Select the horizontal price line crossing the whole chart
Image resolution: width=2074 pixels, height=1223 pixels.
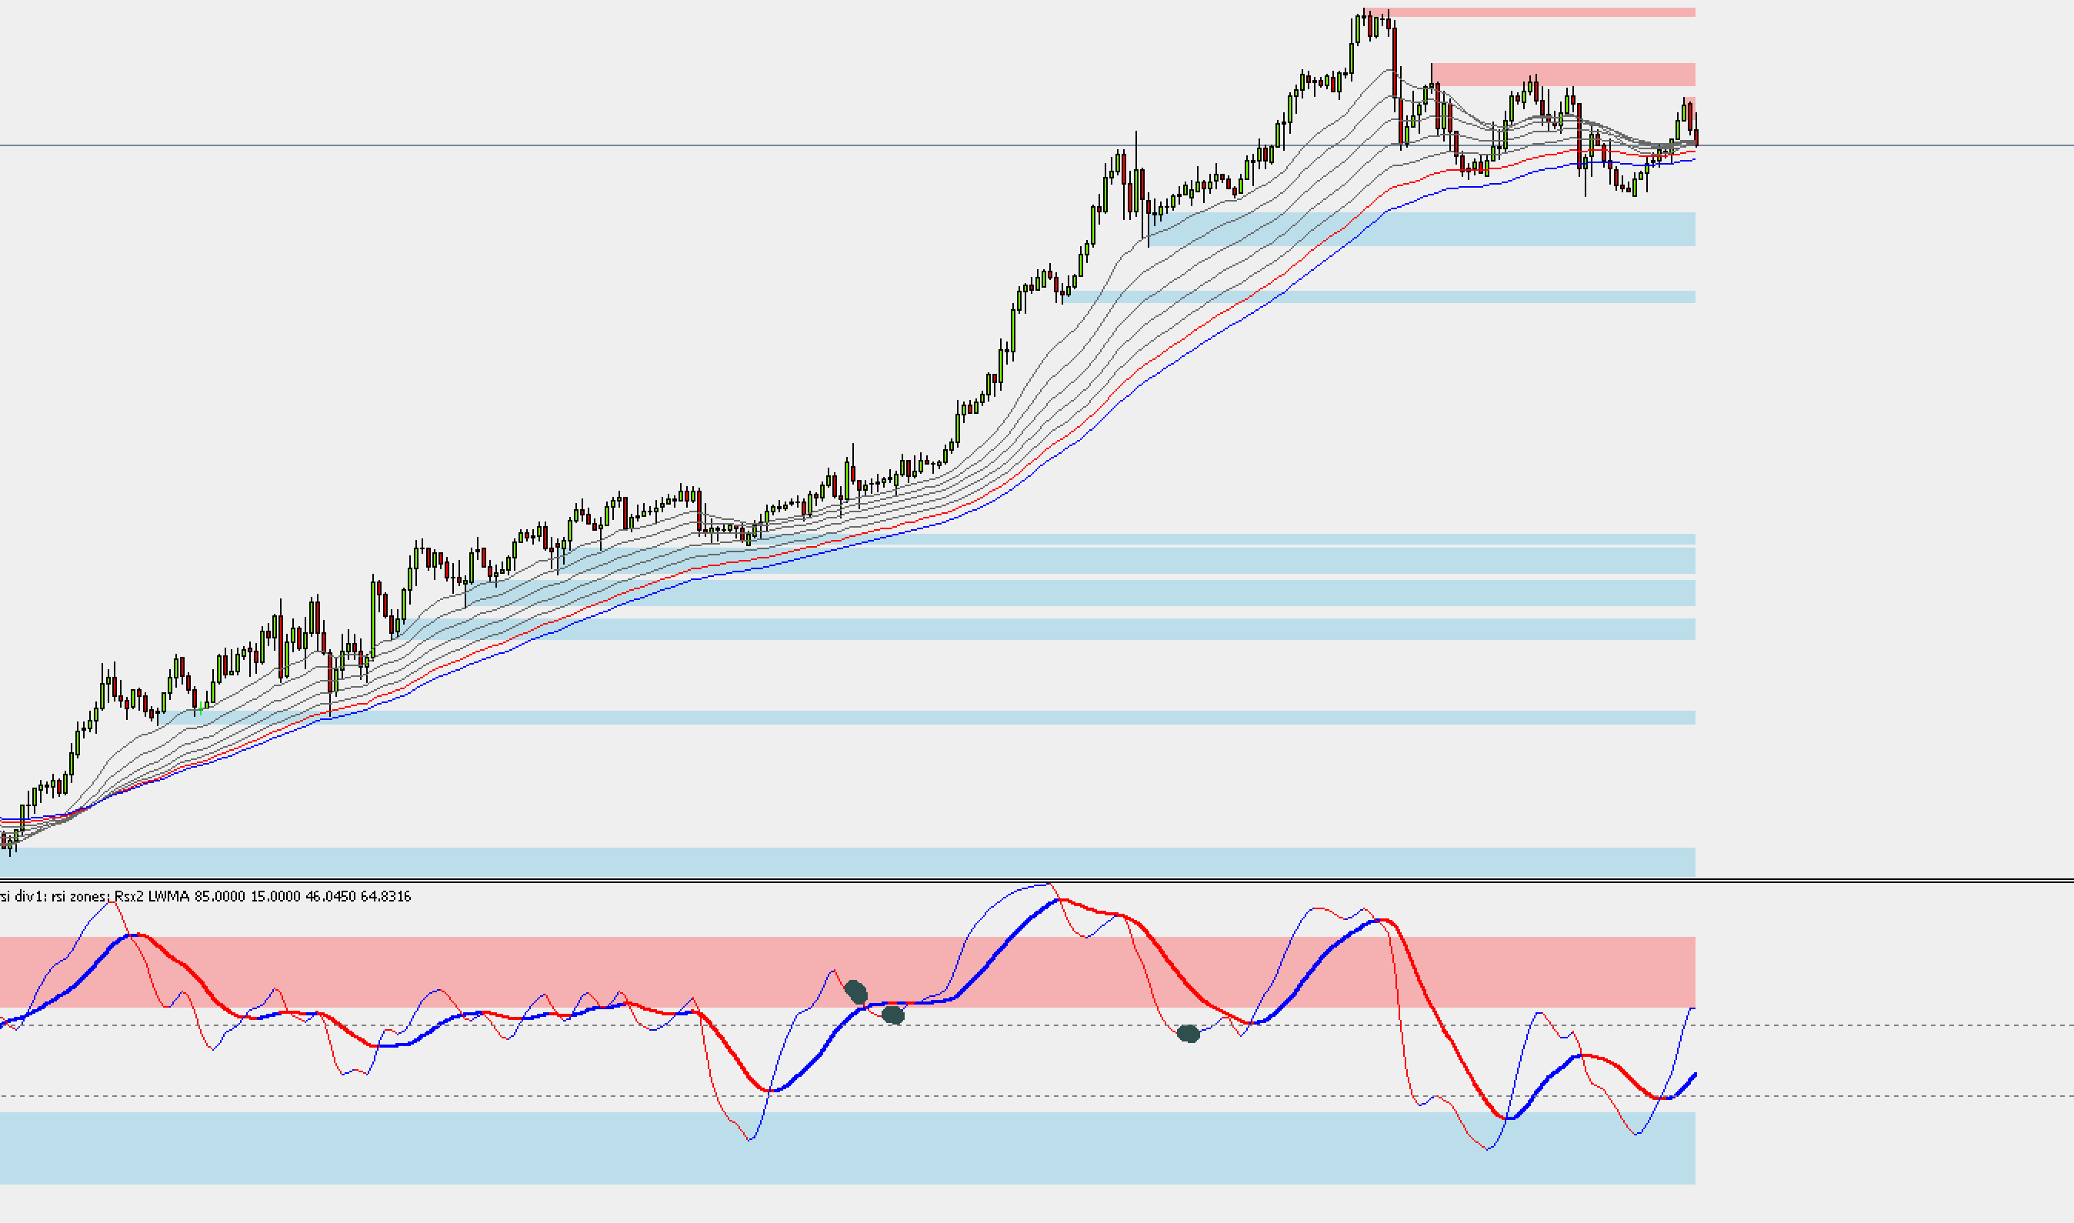1036,146
